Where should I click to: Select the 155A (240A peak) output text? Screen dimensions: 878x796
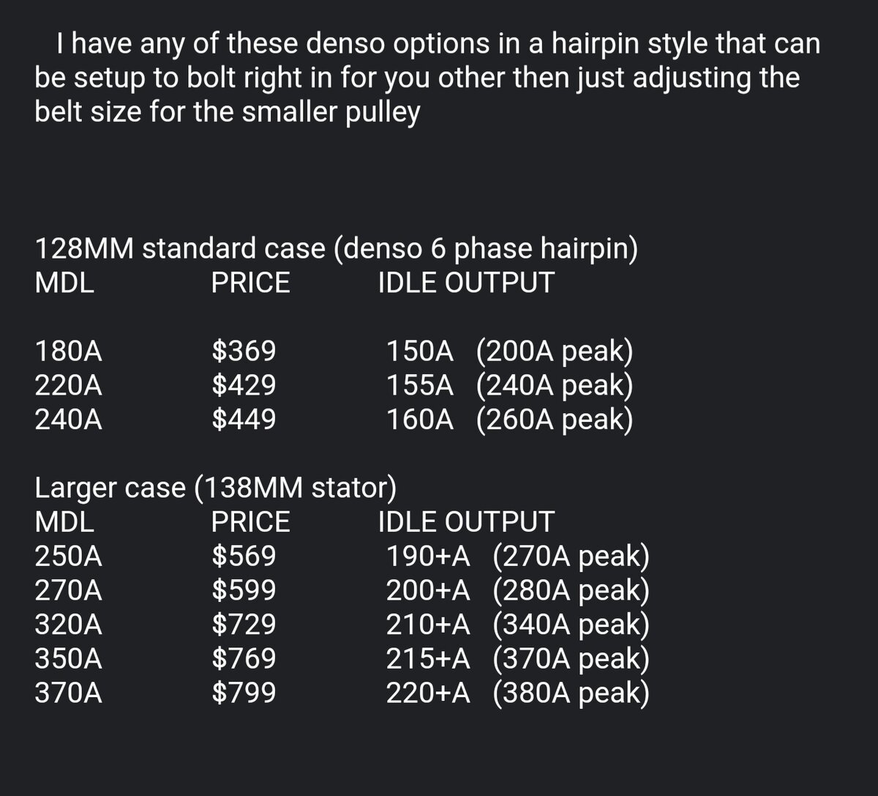click(x=509, y=385)
